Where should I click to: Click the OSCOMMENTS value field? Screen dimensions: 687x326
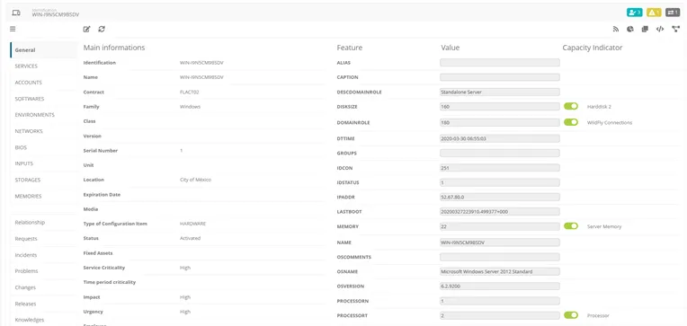pos(499,257)
